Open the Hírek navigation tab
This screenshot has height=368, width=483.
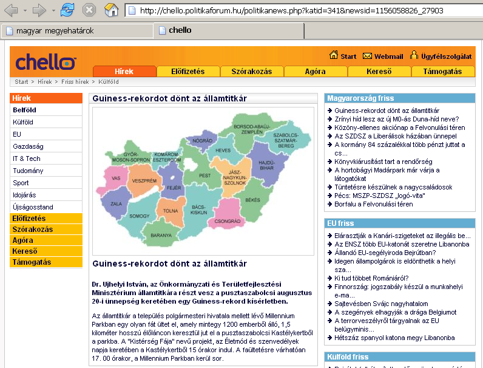(124, 71)
